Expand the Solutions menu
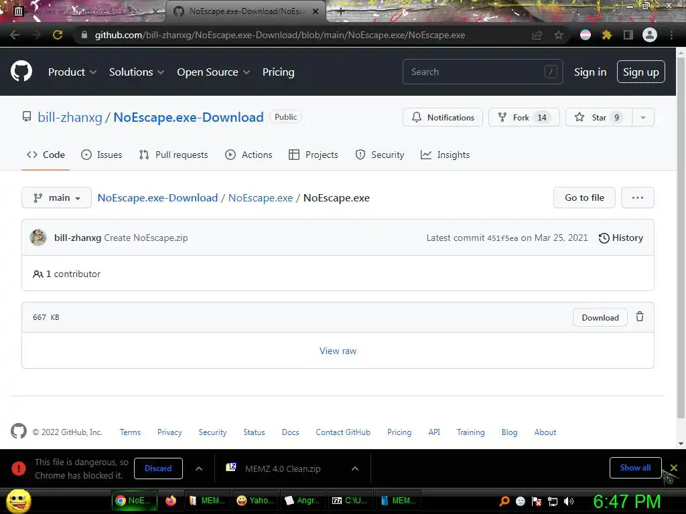 (x=137, y=72)
